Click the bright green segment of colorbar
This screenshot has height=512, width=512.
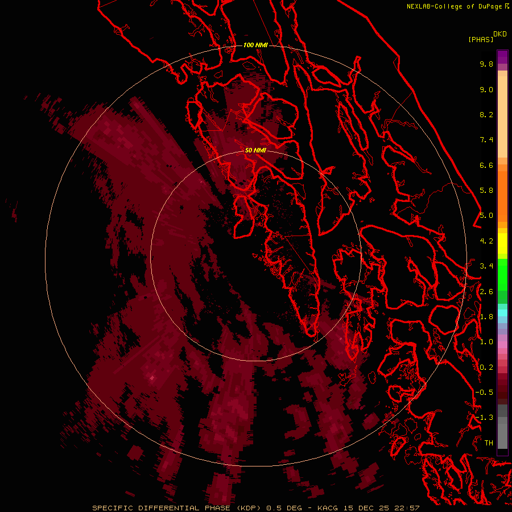502,274
